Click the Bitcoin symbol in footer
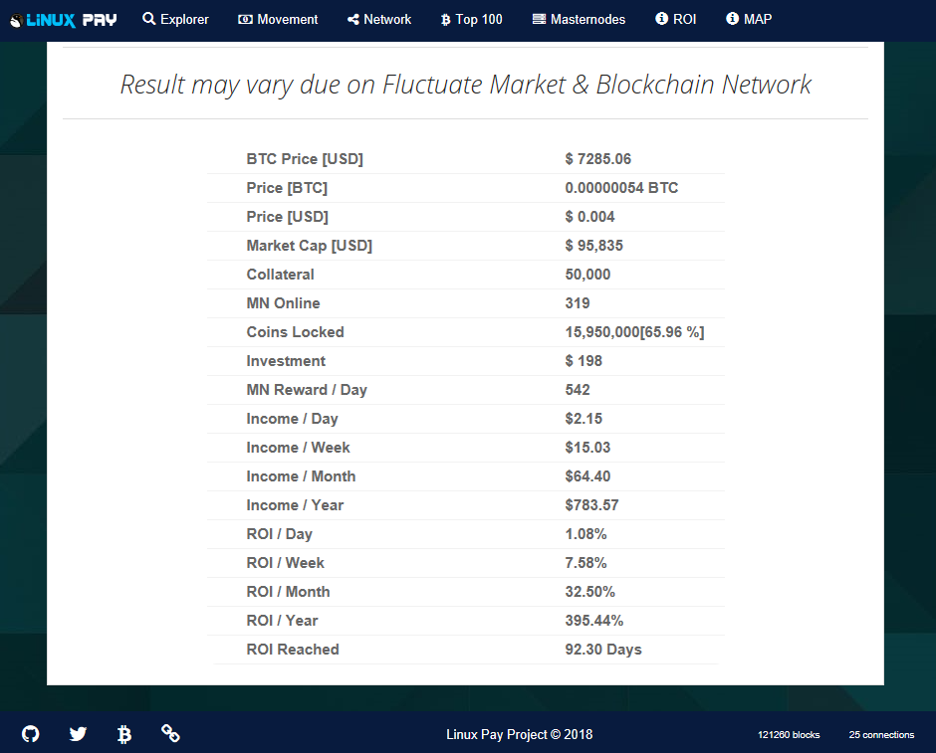Image resolution: width=936 pixels, height=753 pixels. pyautogui.click(x=124, y=734)
